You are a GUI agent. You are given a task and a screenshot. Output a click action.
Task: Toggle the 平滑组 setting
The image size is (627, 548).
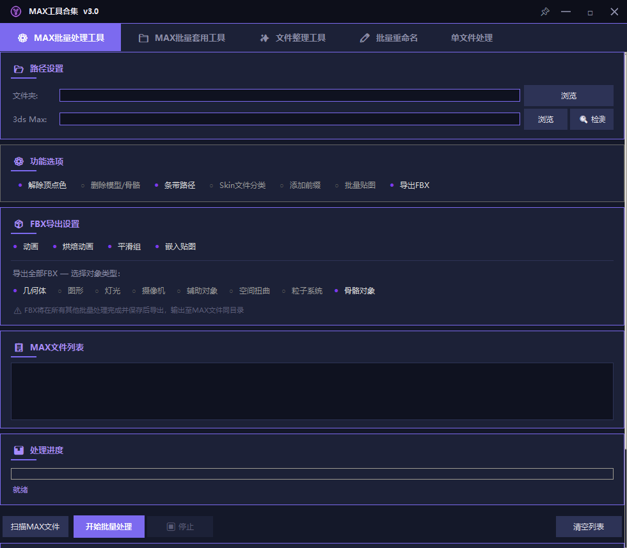pyautogui.click(x=124, y=247)
